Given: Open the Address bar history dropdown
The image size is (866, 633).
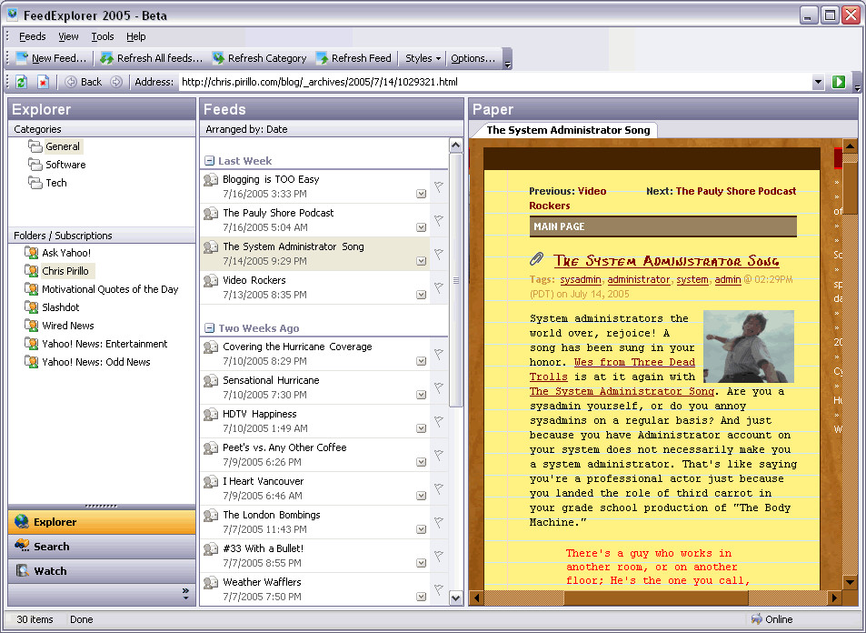Looking at the screenshot, I should pyautogui.click(x=818, y=83).
